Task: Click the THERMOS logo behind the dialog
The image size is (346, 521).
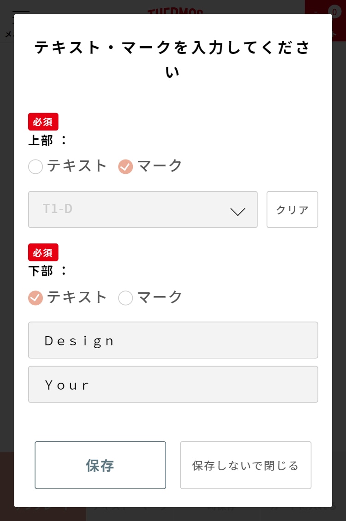Action: pos(175,11)
